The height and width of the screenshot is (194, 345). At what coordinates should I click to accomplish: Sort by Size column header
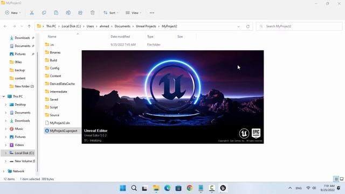click(x=180, y=37)
